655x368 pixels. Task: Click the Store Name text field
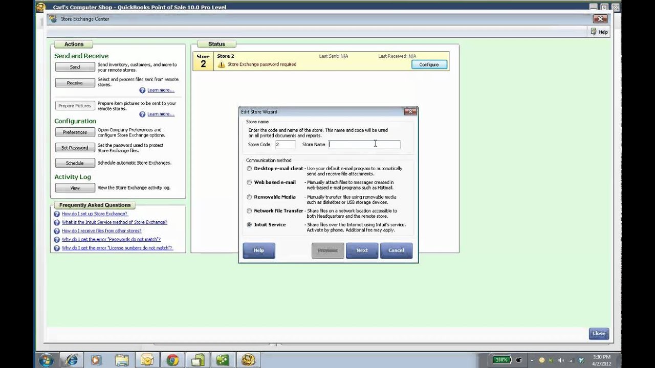[x=364, y=145]
